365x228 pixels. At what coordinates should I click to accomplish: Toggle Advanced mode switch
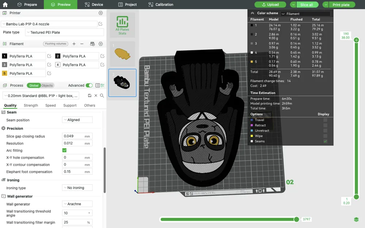(89, 85)
